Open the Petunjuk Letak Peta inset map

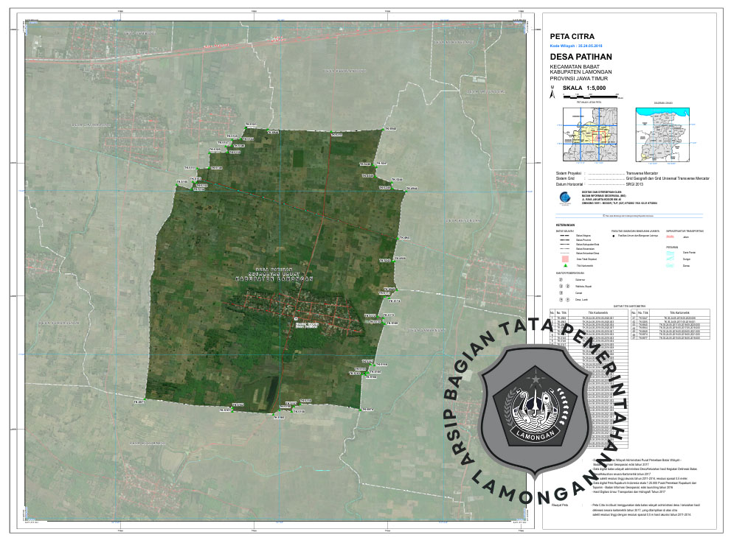click(x=589, y=134)
